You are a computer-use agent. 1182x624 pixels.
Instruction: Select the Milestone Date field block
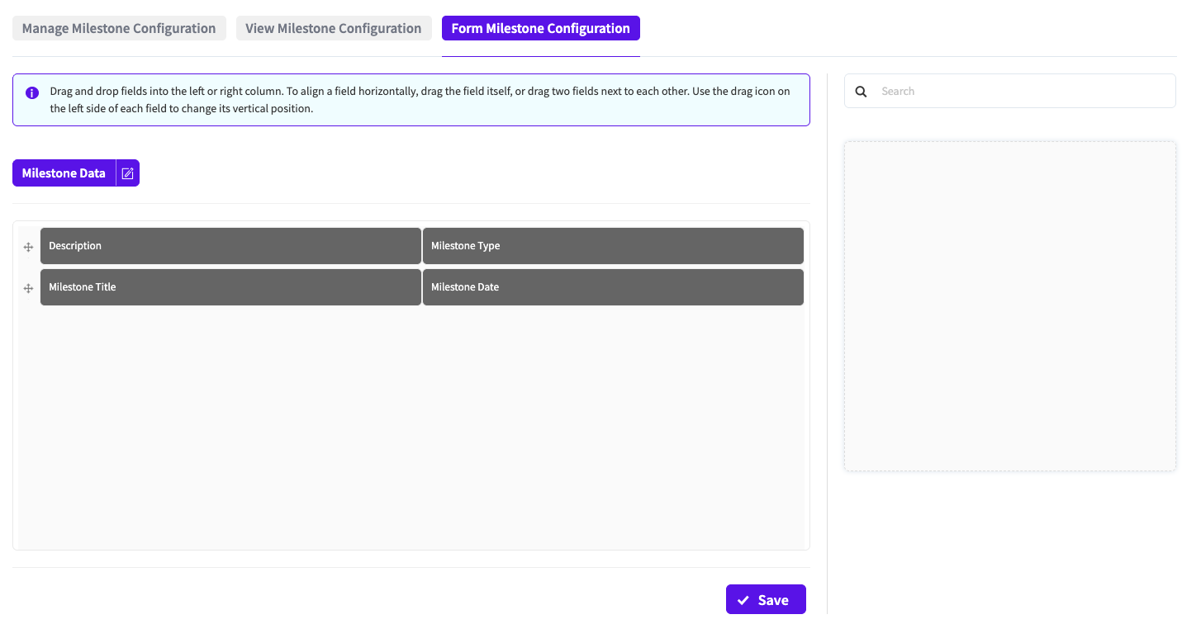click(x=613, y=287)
